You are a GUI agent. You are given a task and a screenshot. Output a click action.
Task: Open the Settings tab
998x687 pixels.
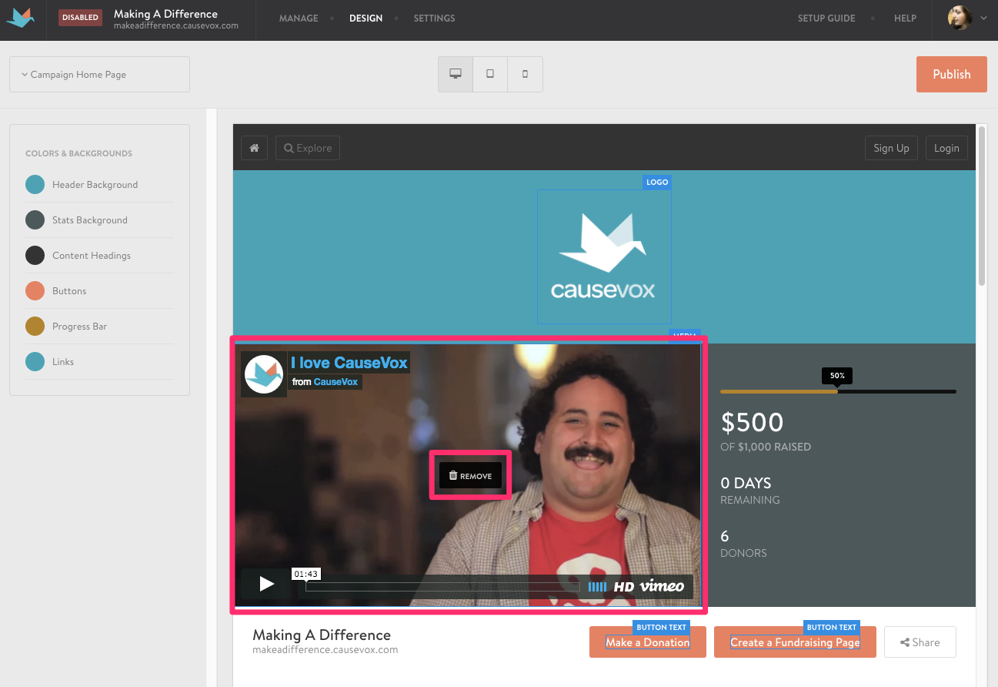pos(434,18)
